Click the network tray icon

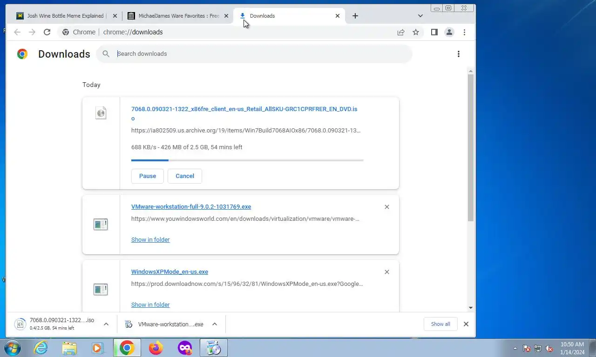click(x=538, y=348)
